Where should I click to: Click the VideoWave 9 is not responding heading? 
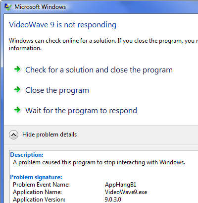tap(63, 25)
